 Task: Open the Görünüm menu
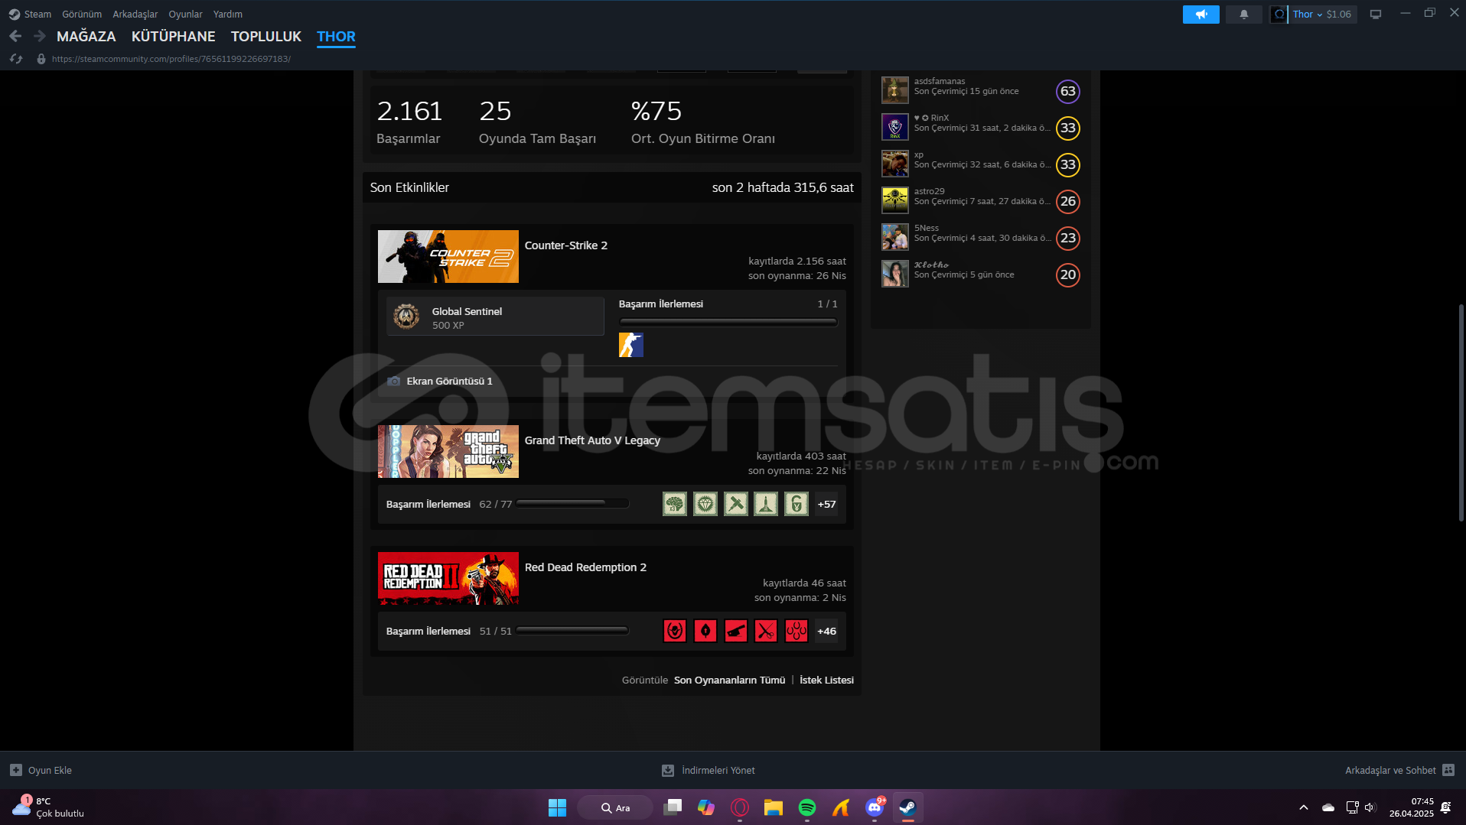[82, 14]
